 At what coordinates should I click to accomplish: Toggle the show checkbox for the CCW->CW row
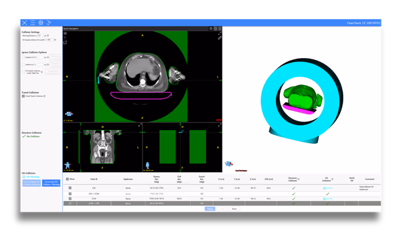coord(70,203)
